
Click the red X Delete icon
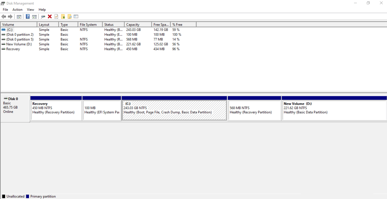(x=50, y=17)
